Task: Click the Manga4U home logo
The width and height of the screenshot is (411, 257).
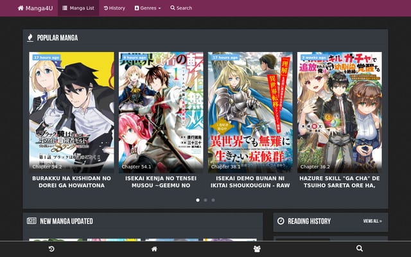Action: click(35, 8)
